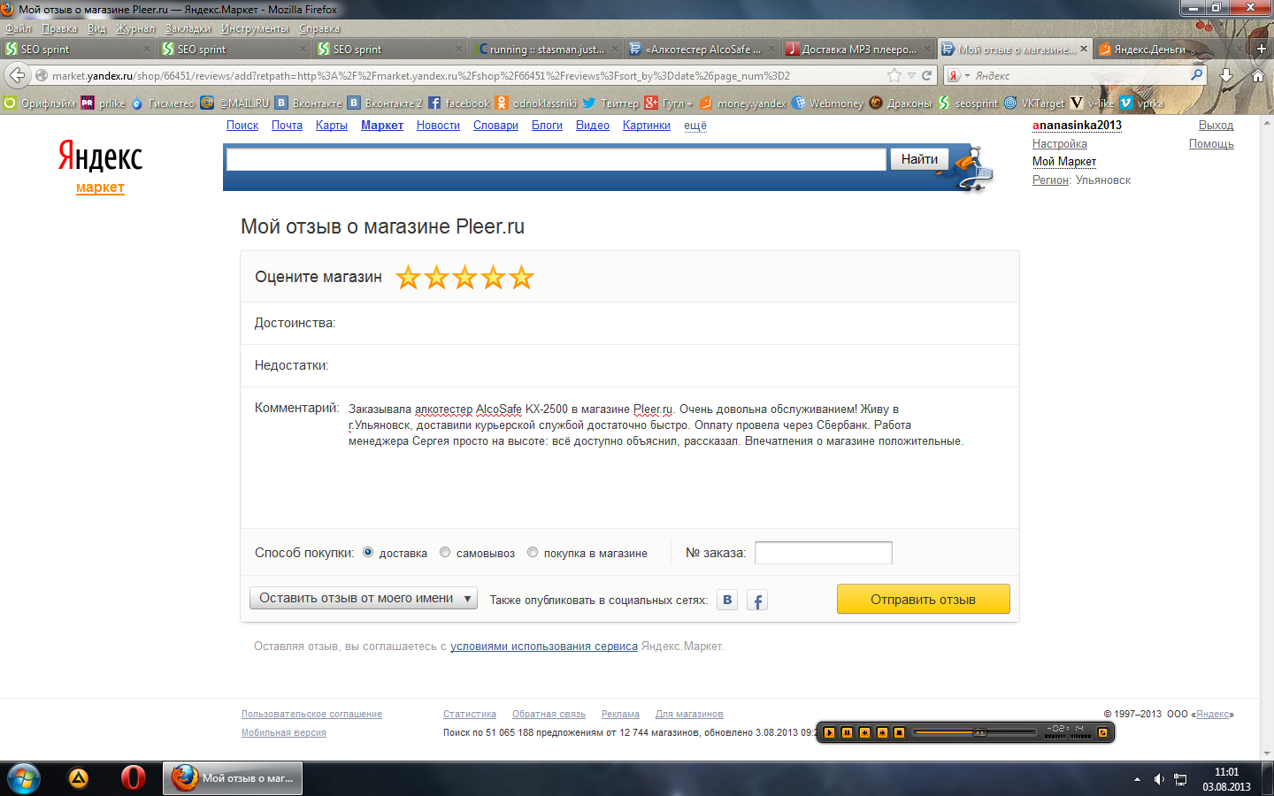The width and height of the screenshot is (1274, 796).
Task: Set the rating to three stars
Action: [x=465, y=278]
